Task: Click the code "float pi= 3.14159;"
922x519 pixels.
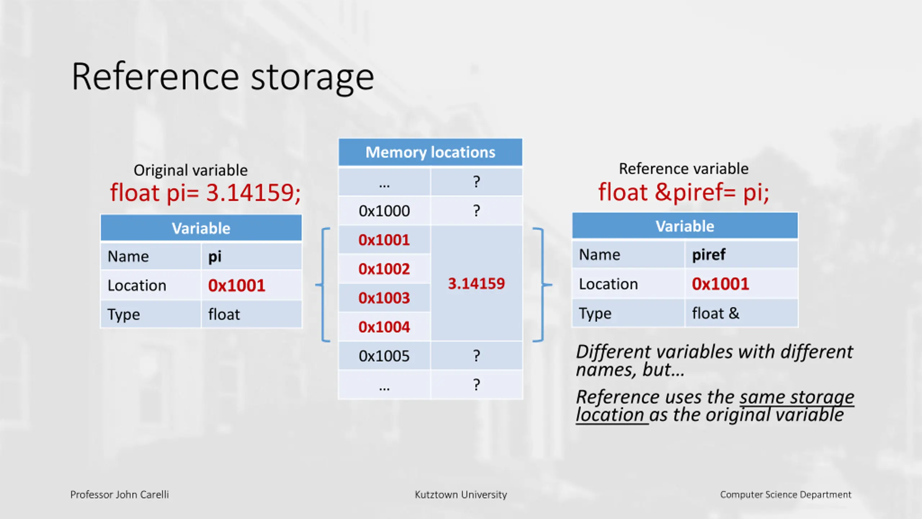Action: point(205,193)
